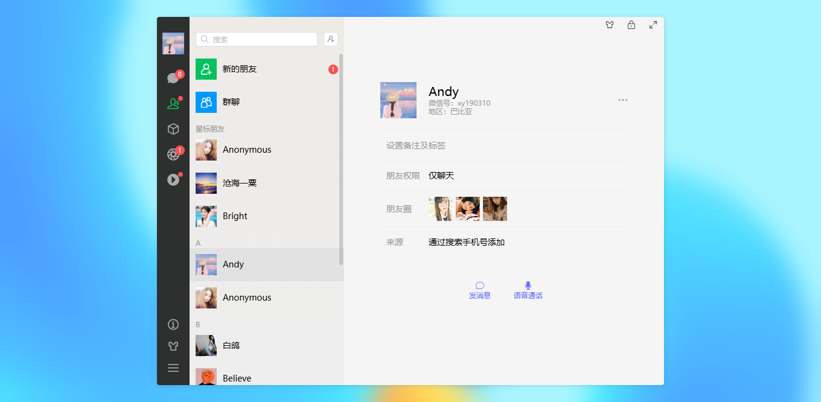821x402 pixels.
Task: Open Mini Programs panel at top right
Action: click(x=610, y=25)
